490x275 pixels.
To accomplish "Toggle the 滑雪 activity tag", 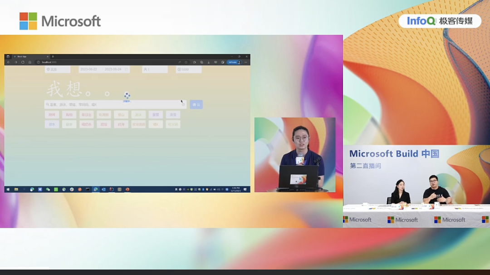I will [x=173, y=115].
